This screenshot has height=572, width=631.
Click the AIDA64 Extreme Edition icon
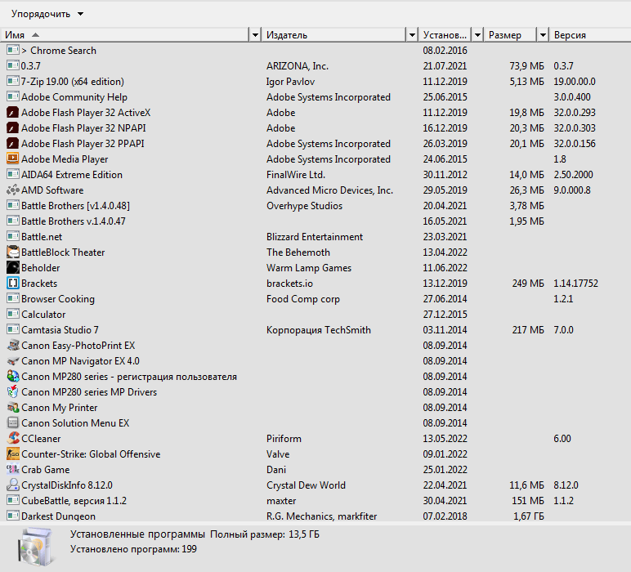point(13,175)
